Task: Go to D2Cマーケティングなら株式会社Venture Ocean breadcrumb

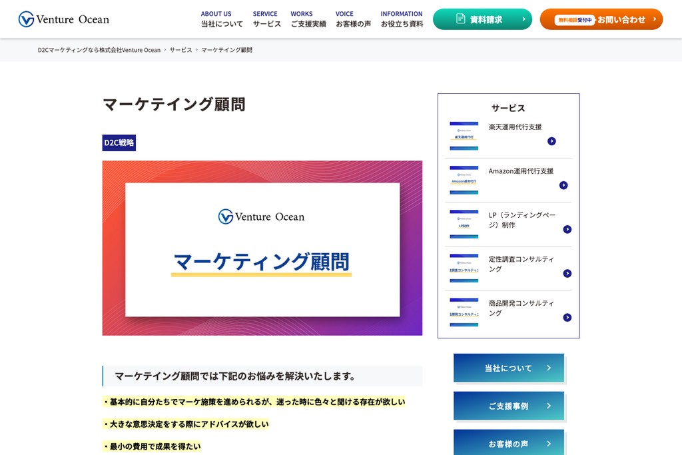Action: click(99, 50)
